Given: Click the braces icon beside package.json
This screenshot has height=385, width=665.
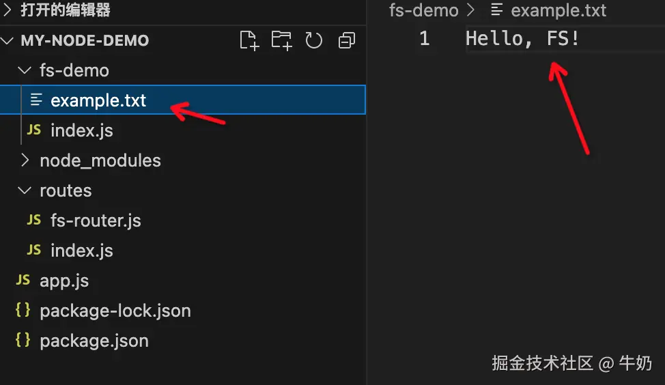Looking at the screenshot, I should click(23, 340).
